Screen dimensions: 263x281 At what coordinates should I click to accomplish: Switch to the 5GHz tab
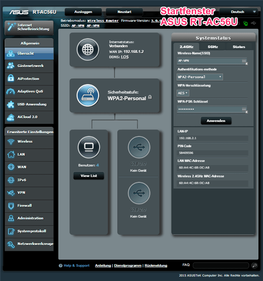[x=213, y=47]
